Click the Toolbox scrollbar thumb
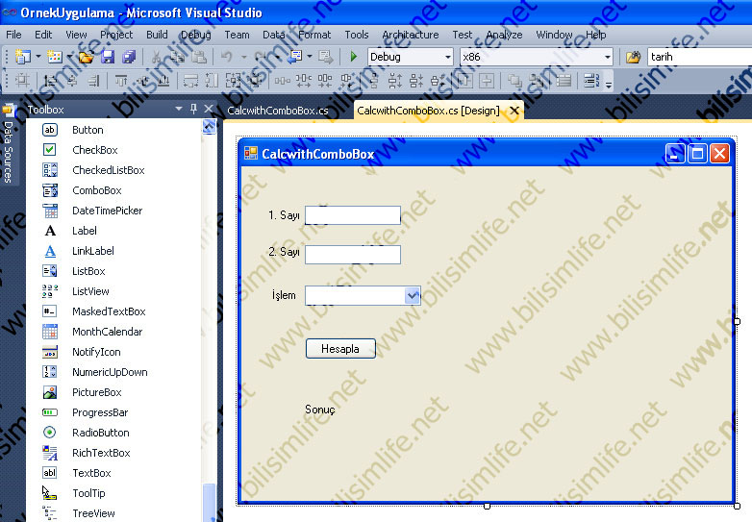This screenshot has width=752, height=522. tap(209, 503)
